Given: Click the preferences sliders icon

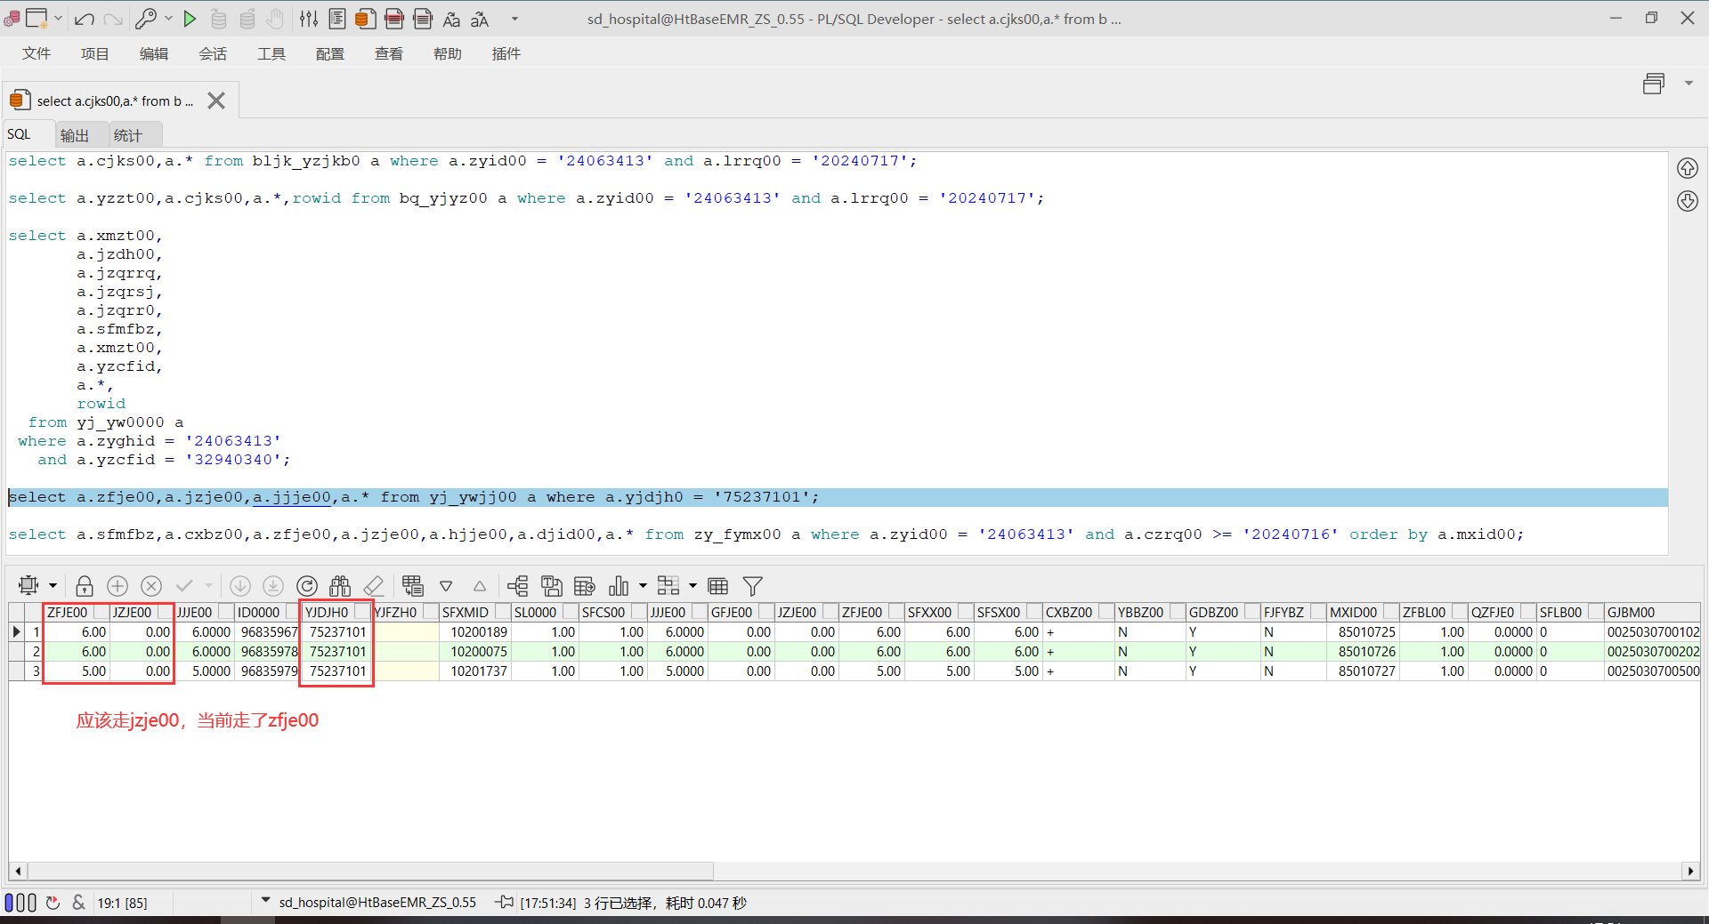Looking at the screenshot, I should point(309,19).
